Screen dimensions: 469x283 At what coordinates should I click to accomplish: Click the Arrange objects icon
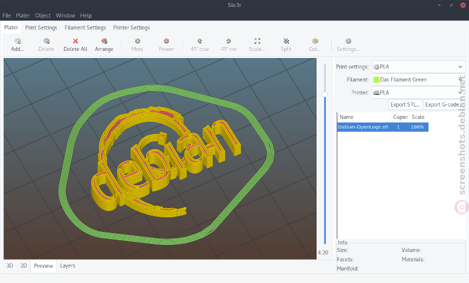click(x=104, y=41)
